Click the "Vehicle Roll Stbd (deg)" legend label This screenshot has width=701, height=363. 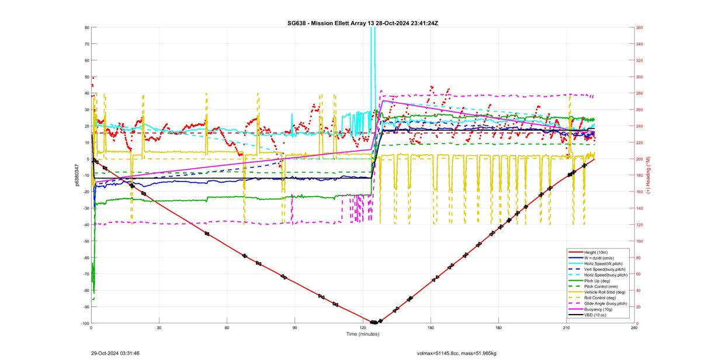click(x=605, y=292)
